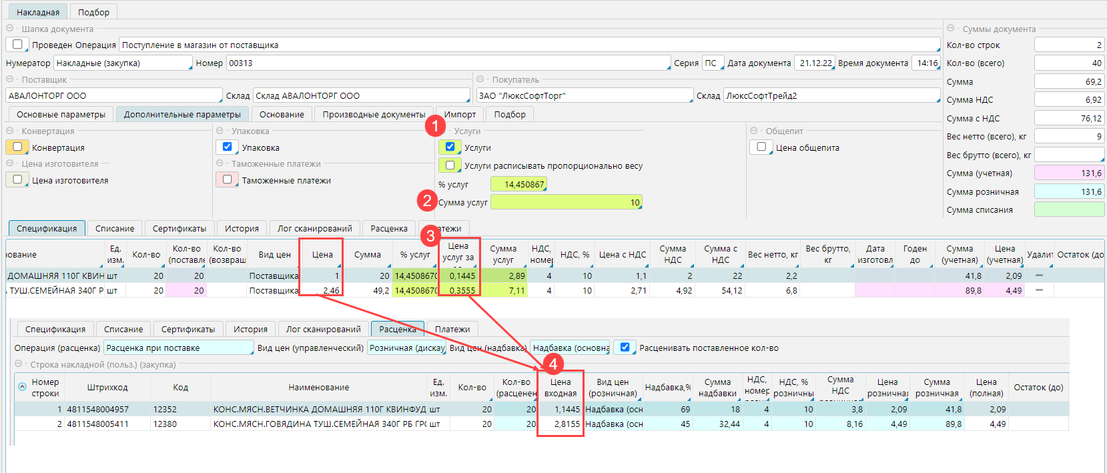The width and height of the screenshot is (1107, 473).
Task: Collapse the Суммы документа section icon
Action: [951, 28]
